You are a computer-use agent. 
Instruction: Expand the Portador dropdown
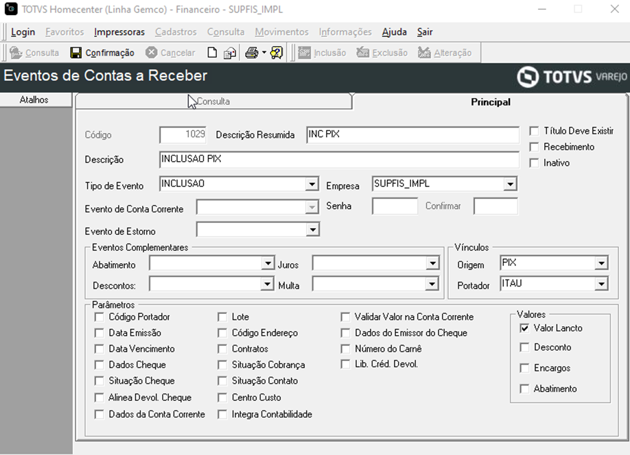tap(601, 284)
